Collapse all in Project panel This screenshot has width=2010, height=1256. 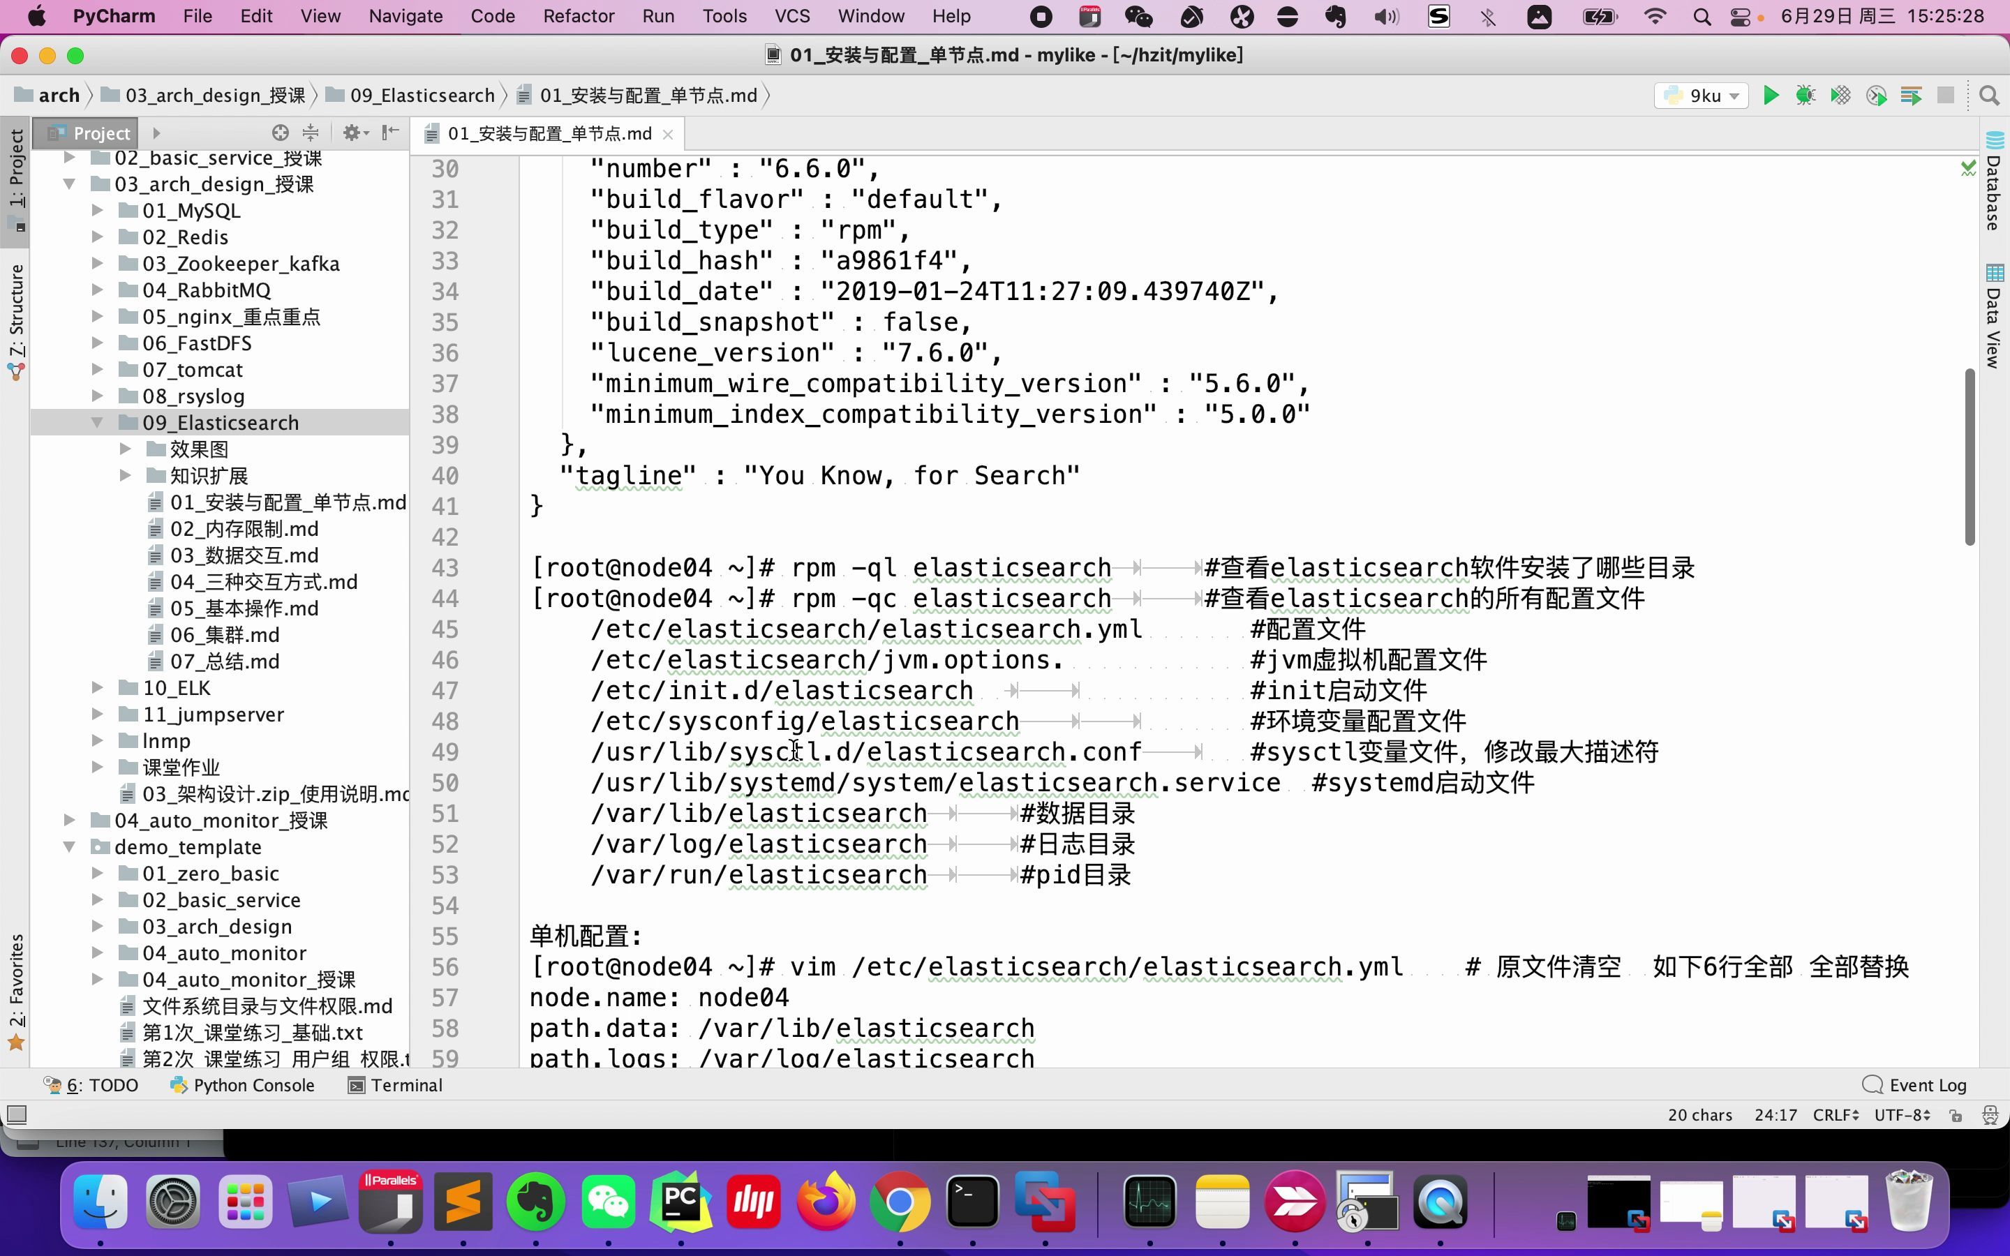(x=311, y=133)
